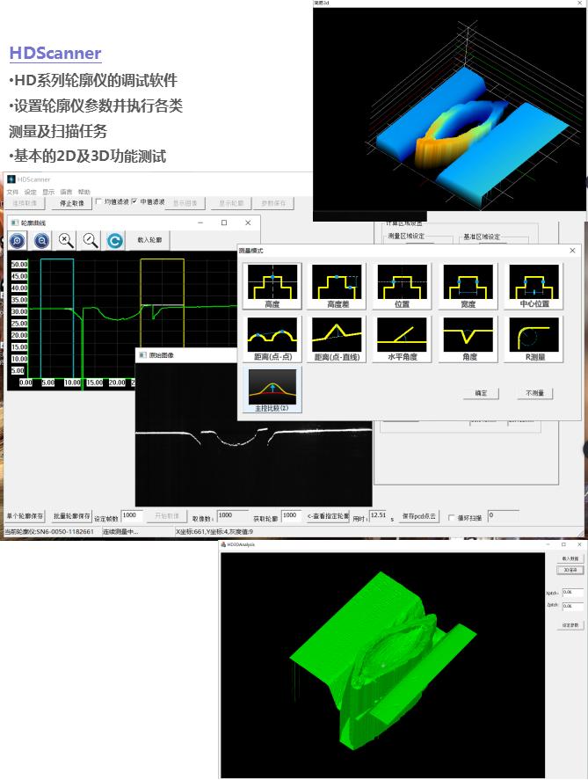The image size is (588, 780).
Task: Open the 帮助 menu
Action: pos(84,192)
